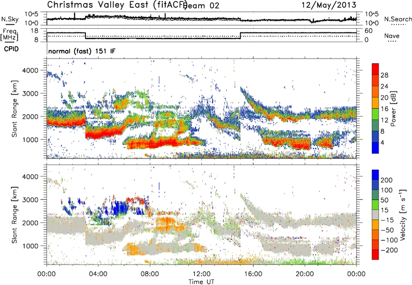This screenshot has height=285, width=412.
Task: Click the '10^0' tick next to N.Sky
Action: [31, 23]
